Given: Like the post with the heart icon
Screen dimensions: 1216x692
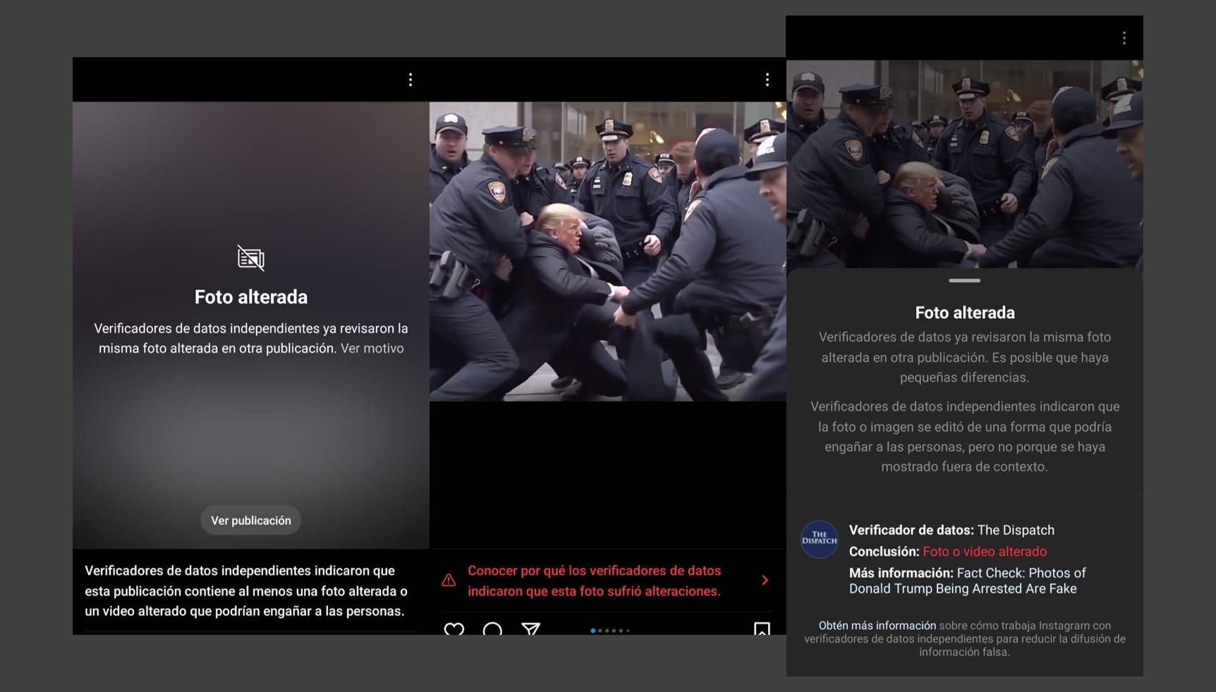Looking at the screenshot, I should tap(455, 629).
